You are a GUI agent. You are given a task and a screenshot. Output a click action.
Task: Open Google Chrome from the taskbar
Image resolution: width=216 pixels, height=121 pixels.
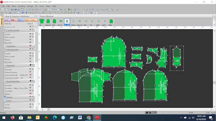click(89, 118)
